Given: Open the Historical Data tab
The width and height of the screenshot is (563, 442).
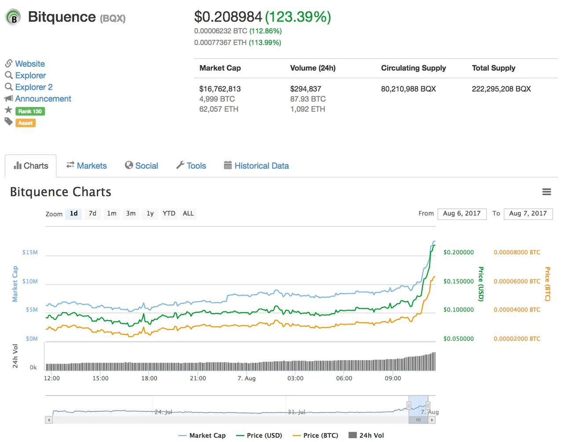Looking at the screenshot, I should click(256, 166).
